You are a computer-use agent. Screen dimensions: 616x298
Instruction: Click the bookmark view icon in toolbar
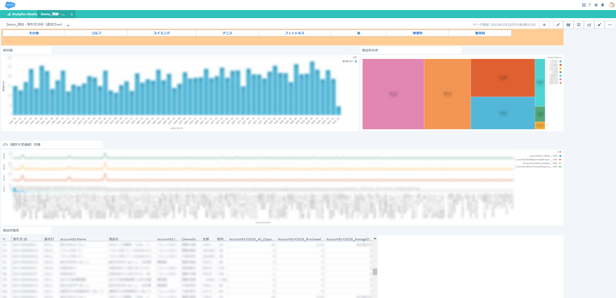coord(578,25)
